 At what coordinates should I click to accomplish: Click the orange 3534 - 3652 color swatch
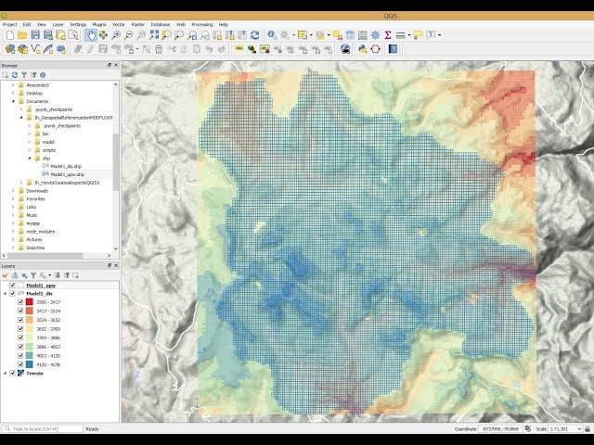pyautogui.click(x=30, y=320)
